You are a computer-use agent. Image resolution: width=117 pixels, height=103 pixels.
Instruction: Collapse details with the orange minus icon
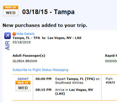[x=14, y=34]
